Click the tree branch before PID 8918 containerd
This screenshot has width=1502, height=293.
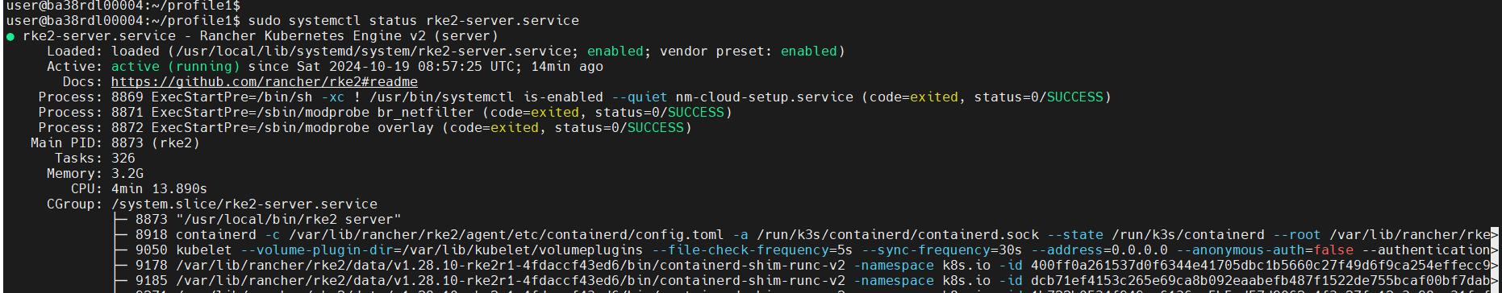point(120,235)
